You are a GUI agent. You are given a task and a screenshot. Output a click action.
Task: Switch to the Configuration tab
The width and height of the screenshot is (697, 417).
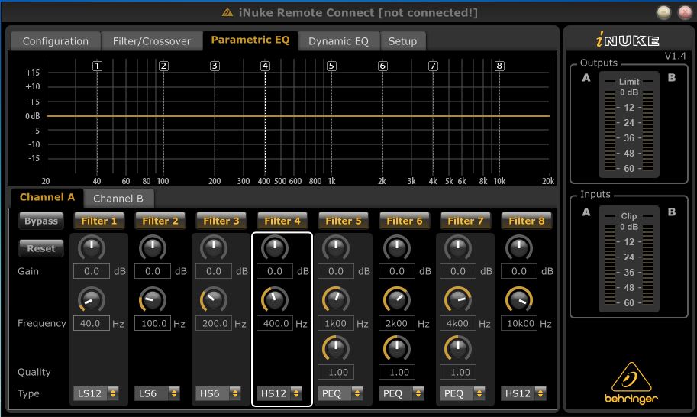point(56,41)
